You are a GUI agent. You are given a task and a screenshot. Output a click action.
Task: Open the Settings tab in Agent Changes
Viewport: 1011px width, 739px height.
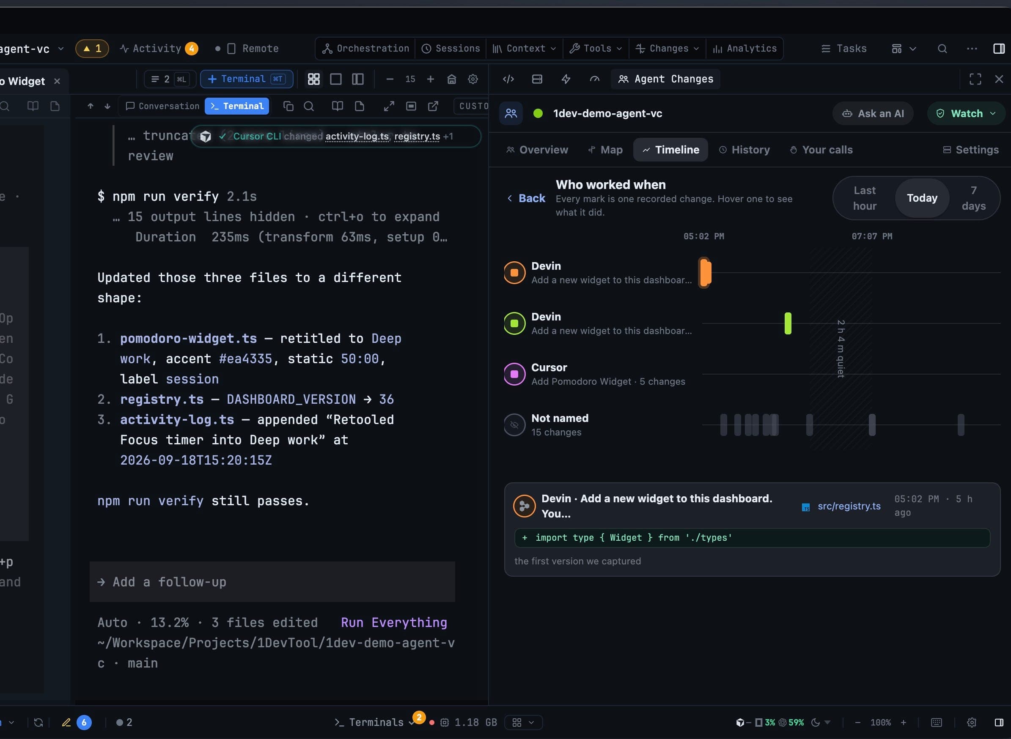pyautogui.click(x=971, y=150)
